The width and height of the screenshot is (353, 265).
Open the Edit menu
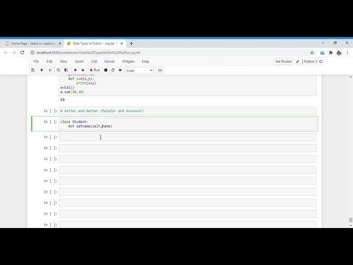pos(49,61)
